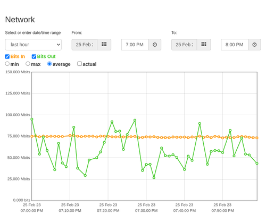Click the Bits Out green label
The width and height of the screenshot is (266, 214).
[x=46, y=56]
